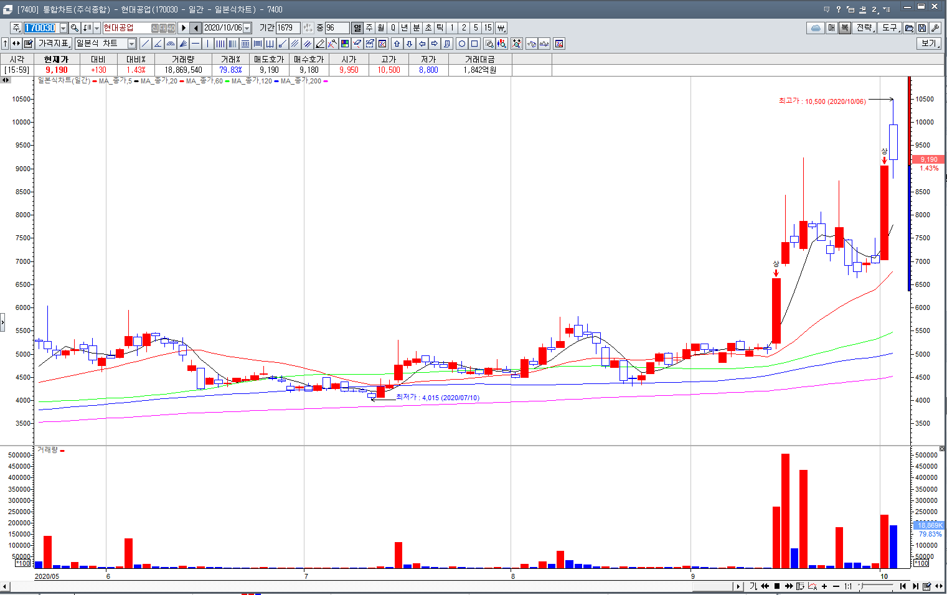Click the candlestick zoom search tool
947x595 pixels.
click(502, 44)
